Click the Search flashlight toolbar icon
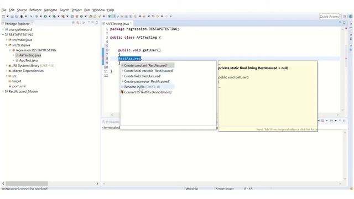 pos(100,16)
